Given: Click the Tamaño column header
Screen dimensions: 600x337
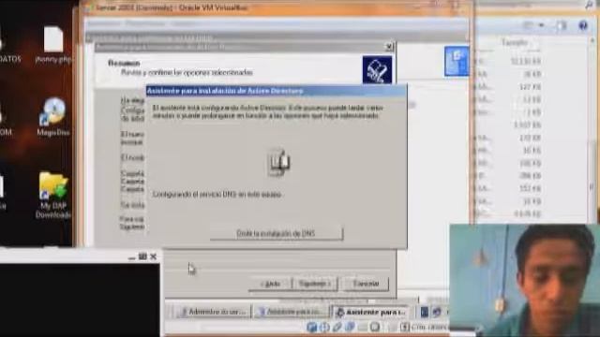Looking at the screenshot, I should coord(515,43).
